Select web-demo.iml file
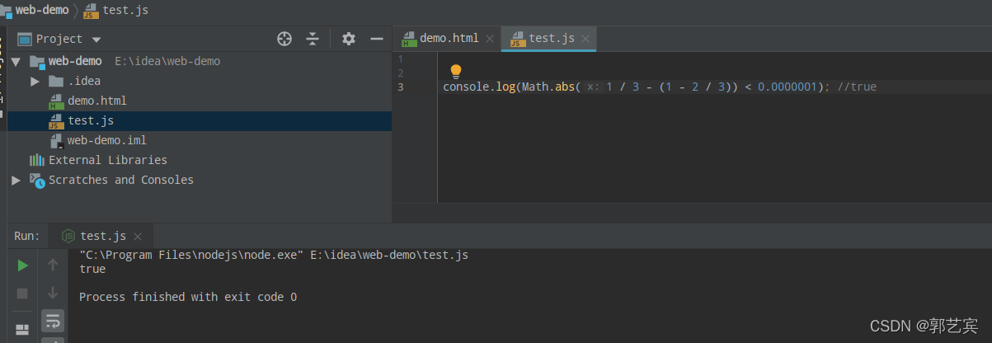This screenshot has width=992, height=343. click(x=106, y=140)
